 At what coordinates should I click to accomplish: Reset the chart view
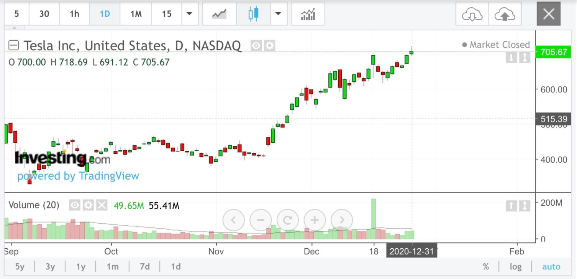coord(288,220)
